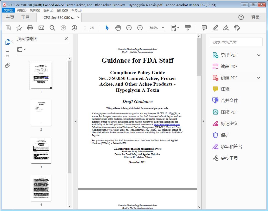
Task: Go to next page arrow
Action: click(74, 28)
